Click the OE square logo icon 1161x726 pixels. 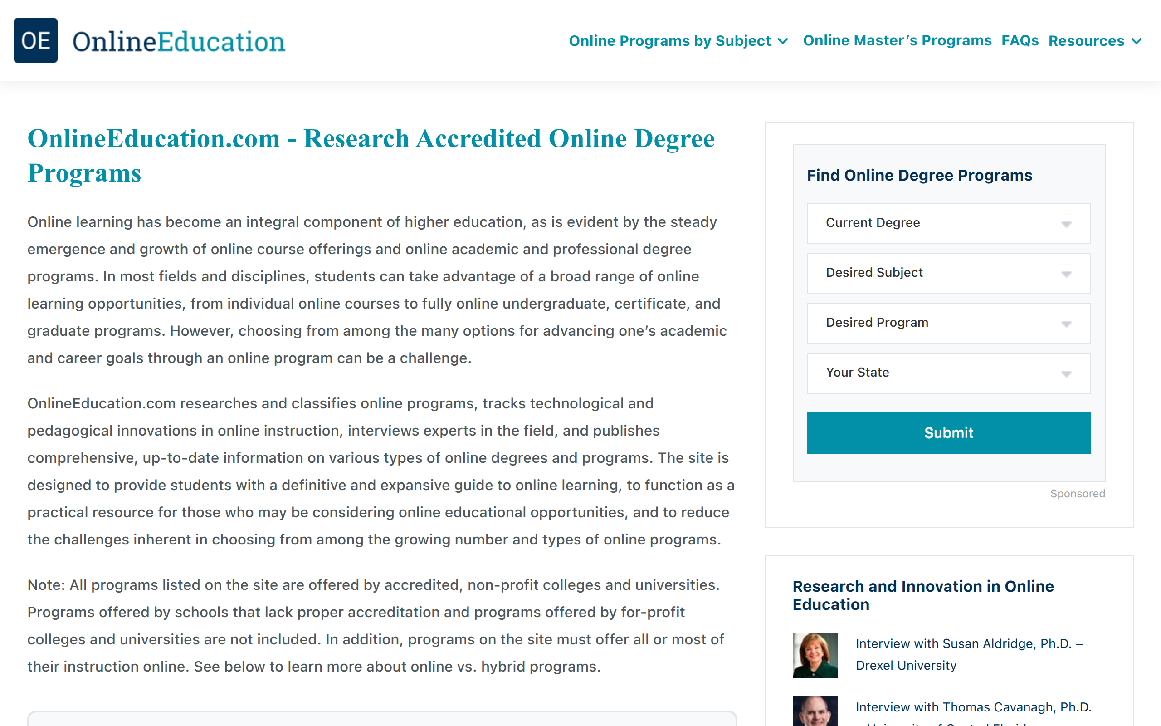coord(35,40)
